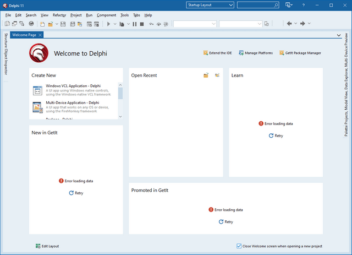Expand the first empty toolbar combo box
The height and width of the screenshot is (255, 352).
click(x=213, y=24)
